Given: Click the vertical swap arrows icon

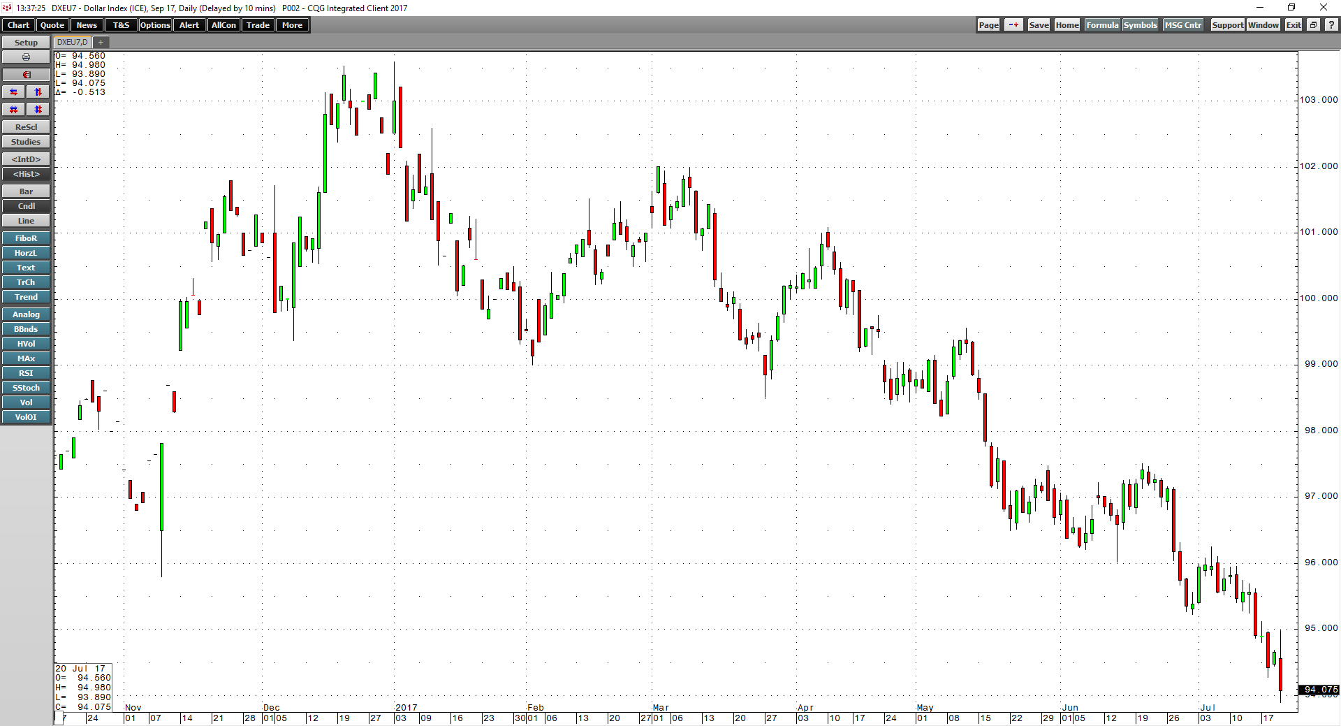Looking at the screenshot, I should click(38, 92).
